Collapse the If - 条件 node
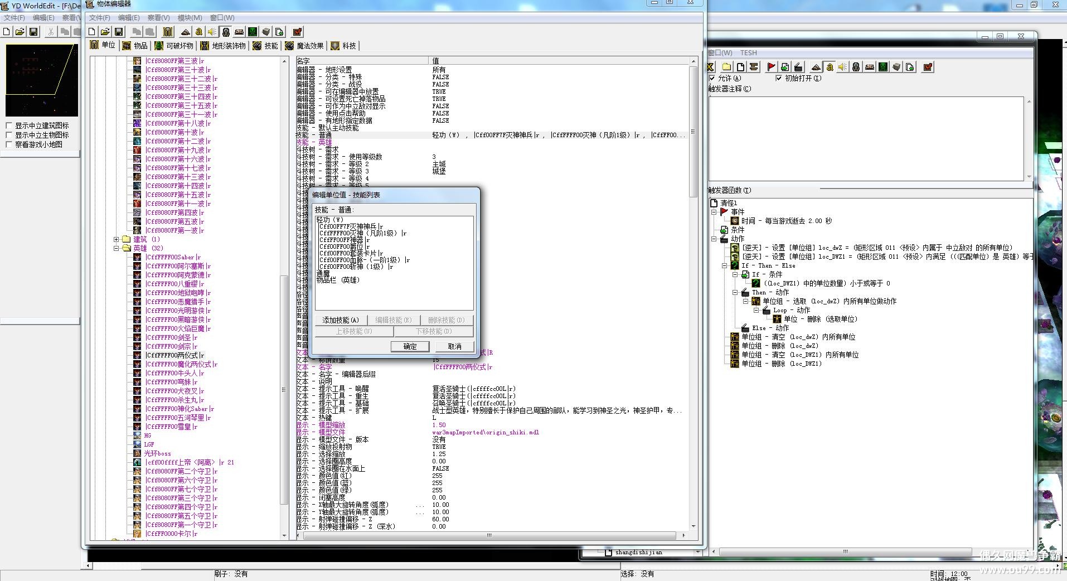 pos(735,274)
